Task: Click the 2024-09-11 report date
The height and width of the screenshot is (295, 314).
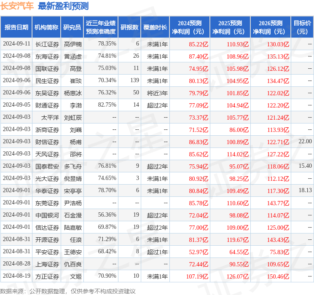Action: [16, 43]
